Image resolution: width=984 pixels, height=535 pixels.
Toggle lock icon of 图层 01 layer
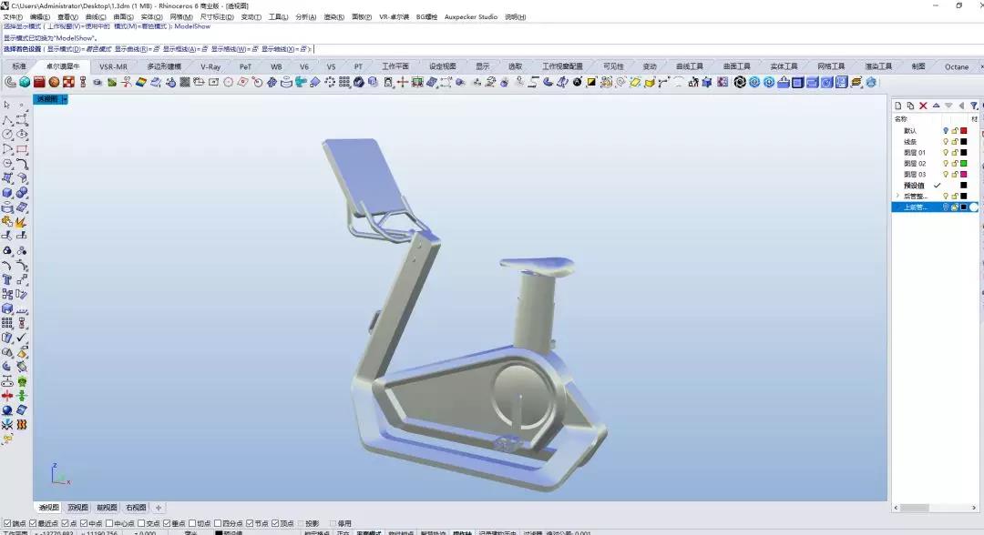(x=955, y=152)
